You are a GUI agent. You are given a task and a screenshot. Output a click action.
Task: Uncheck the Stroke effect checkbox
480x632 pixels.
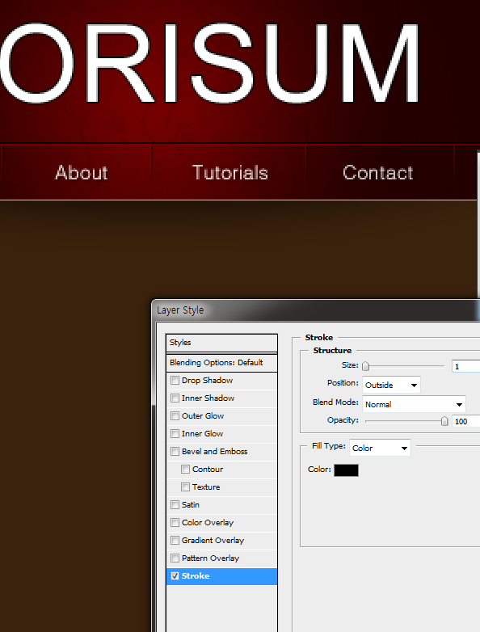175,575
